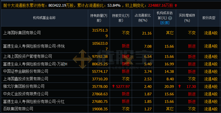Image resolution: width=221 pixels, height=113 pixels.
Task: Click 中央汇金投资有限责任公司 name
Action: [x=26, y=94]
